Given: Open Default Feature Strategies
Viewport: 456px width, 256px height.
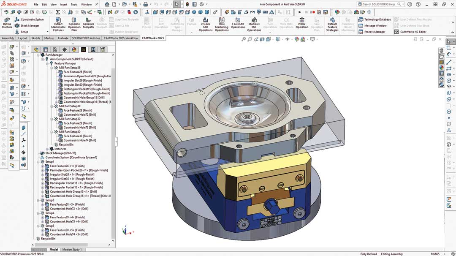Looking at the screenshot, I should point(332,20).
